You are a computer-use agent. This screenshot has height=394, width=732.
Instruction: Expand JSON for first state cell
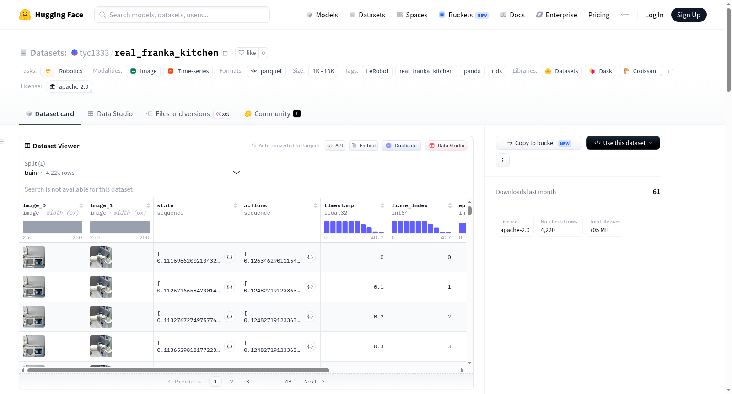230,257
